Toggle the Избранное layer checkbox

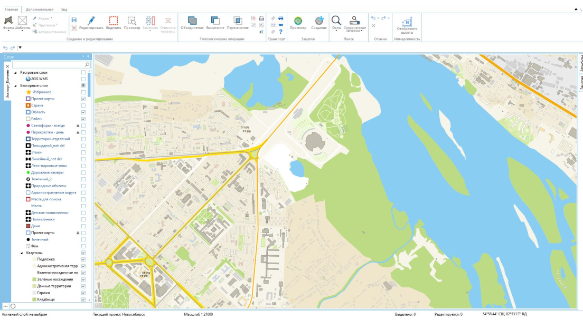pyautogui.click(x=83, y=92)
